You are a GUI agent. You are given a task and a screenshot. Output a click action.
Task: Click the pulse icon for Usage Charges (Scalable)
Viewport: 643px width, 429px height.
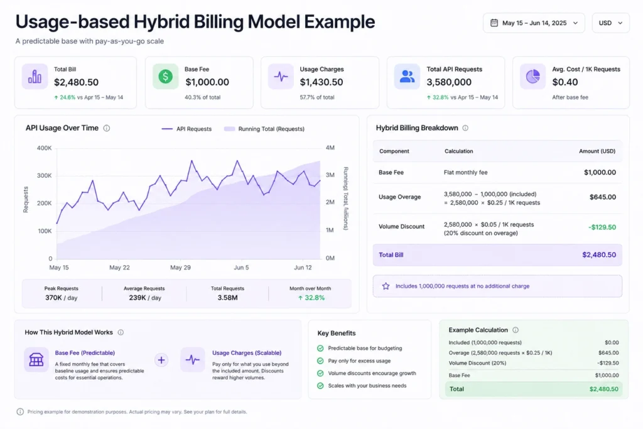pyautogui.click(x=193, y=360)
